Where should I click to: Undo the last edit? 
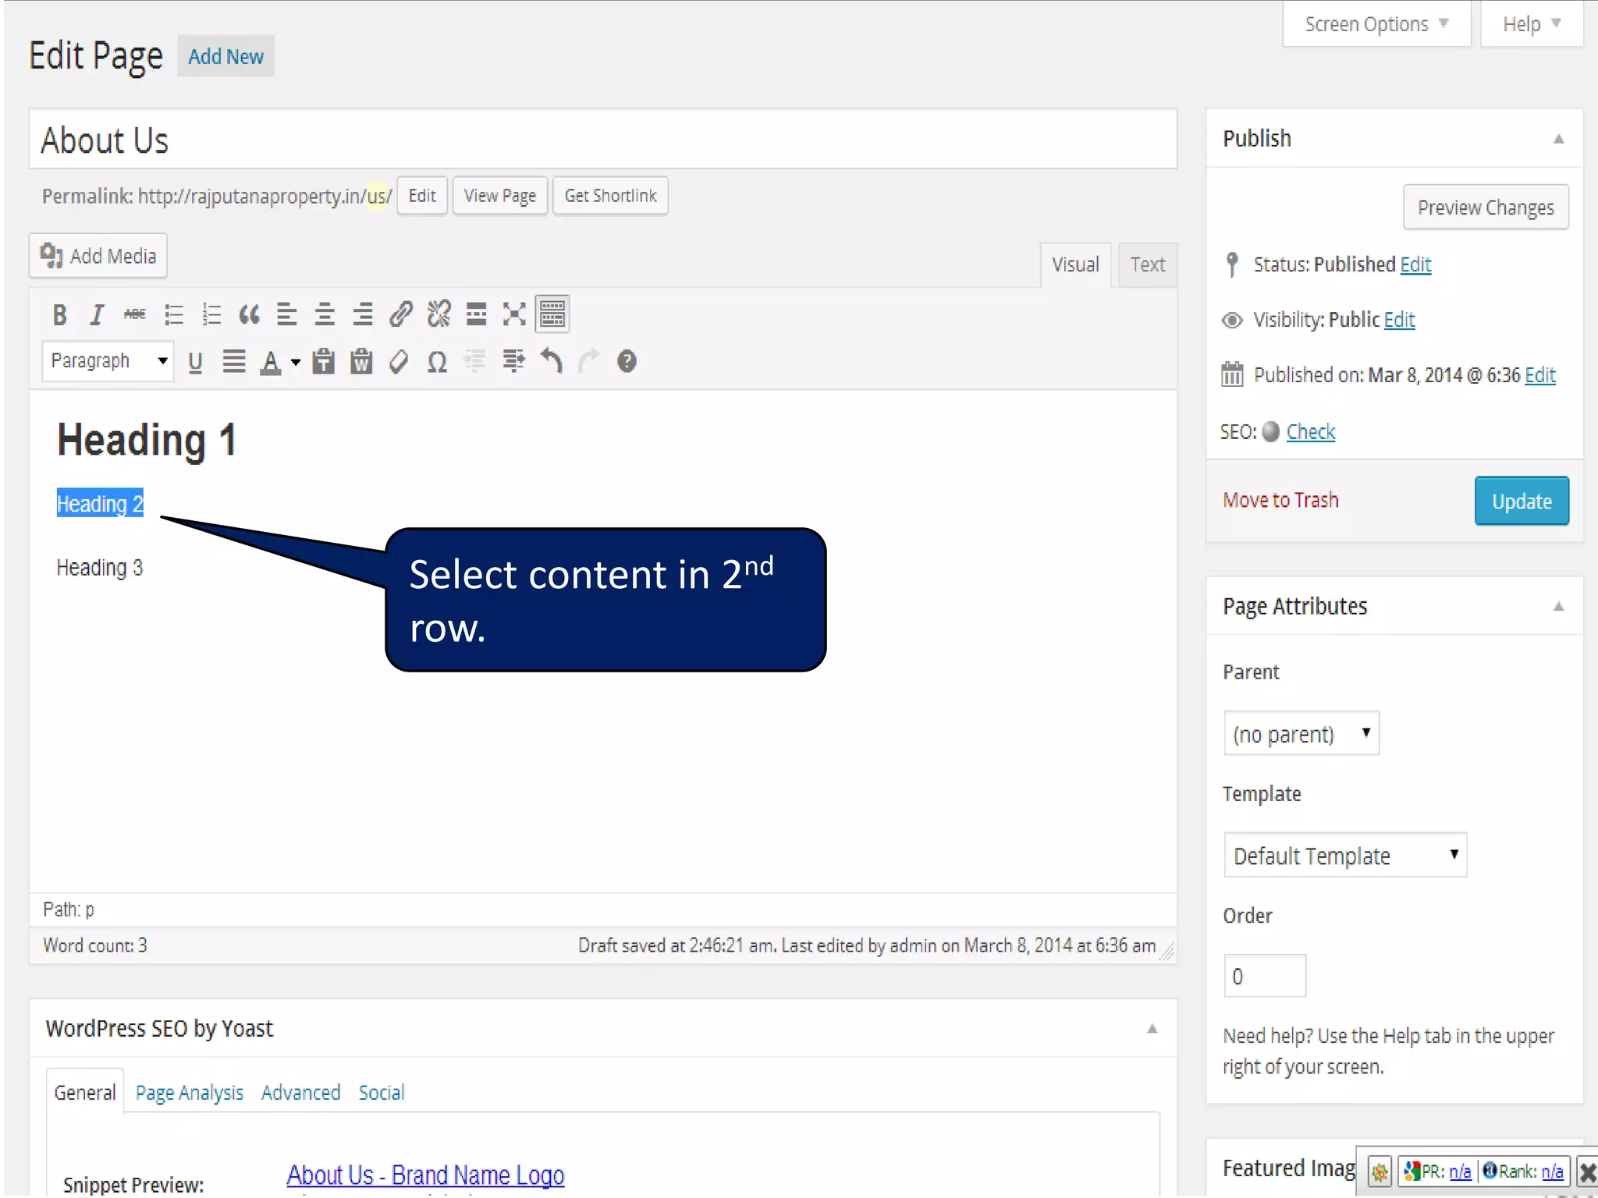click(552, 361)
